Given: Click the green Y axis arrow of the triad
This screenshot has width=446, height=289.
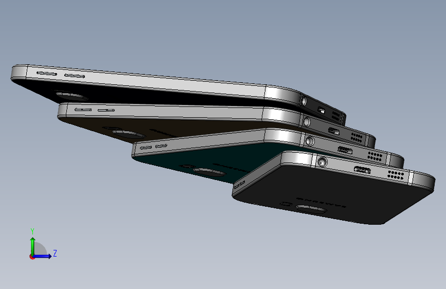Looking at the screenshot, I should tap(32, 246).
